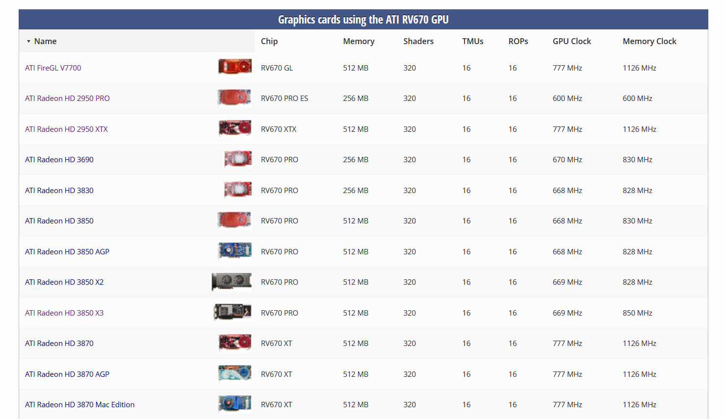The height and width of the screenshot is (419, 725).
Task: Click the HD 2950 XTX card thumbnail
Action: click(x=235, y=128)
